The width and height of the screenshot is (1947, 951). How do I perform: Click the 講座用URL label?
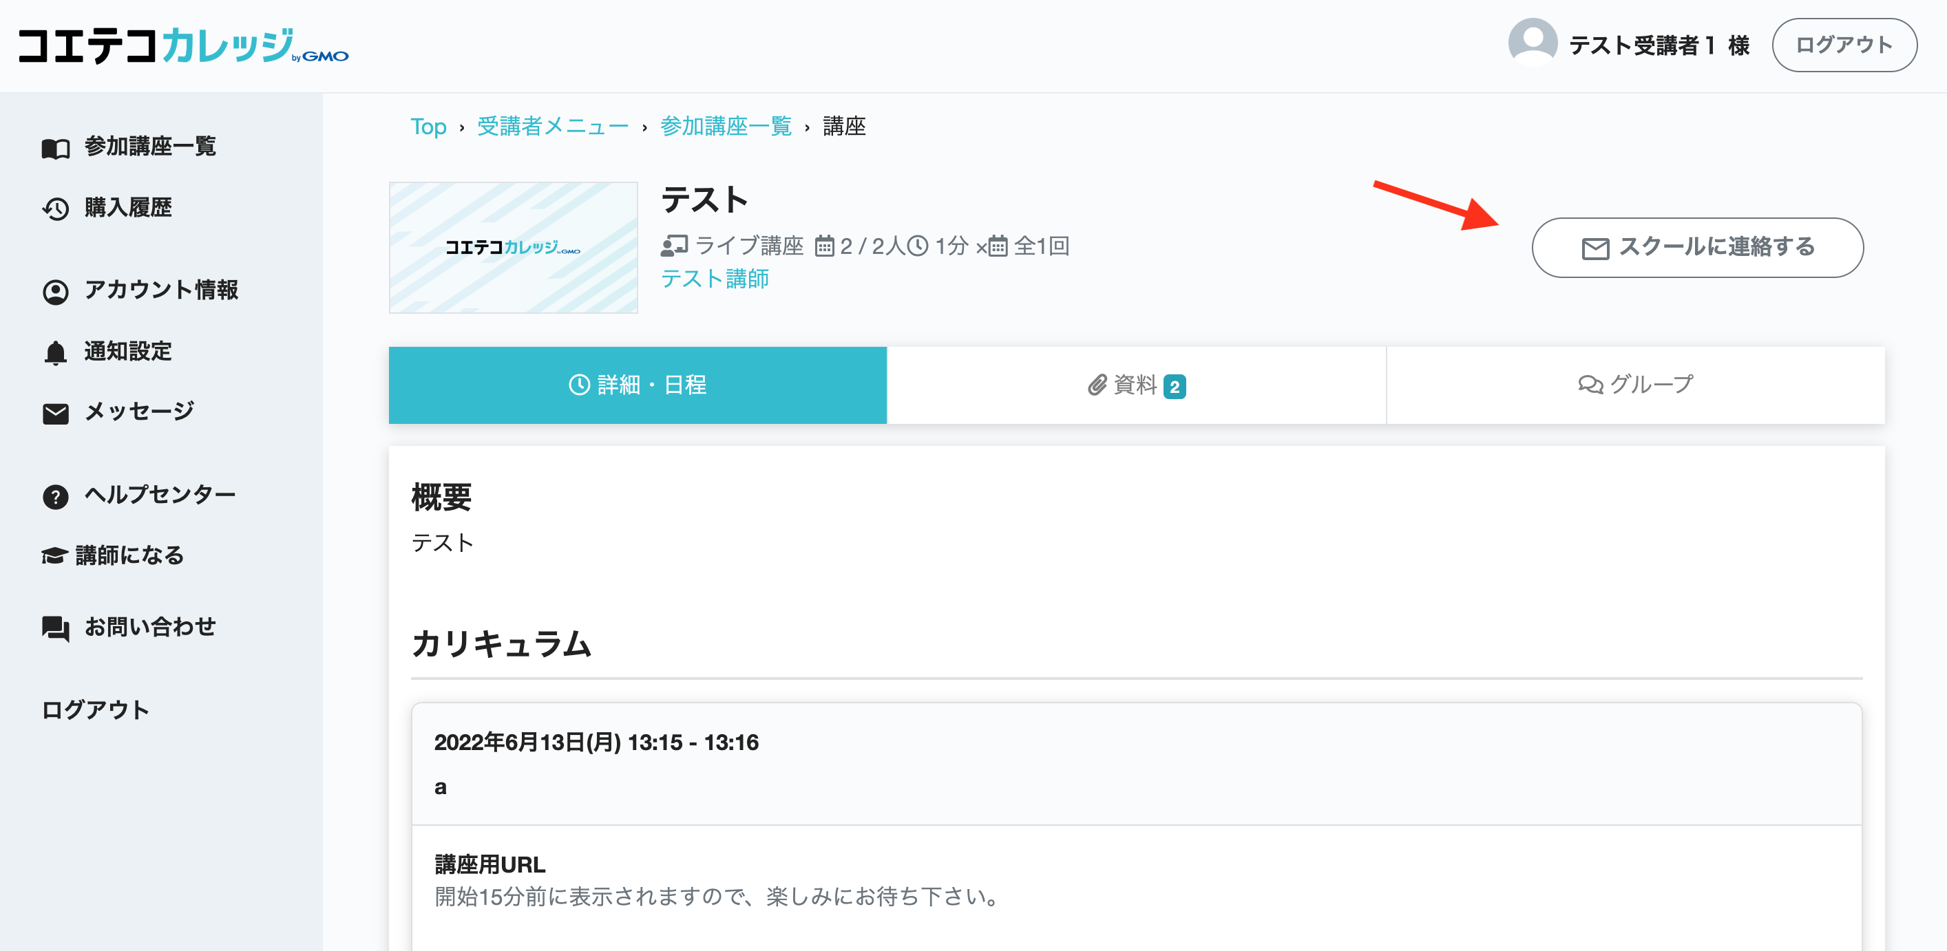point(490,864)
